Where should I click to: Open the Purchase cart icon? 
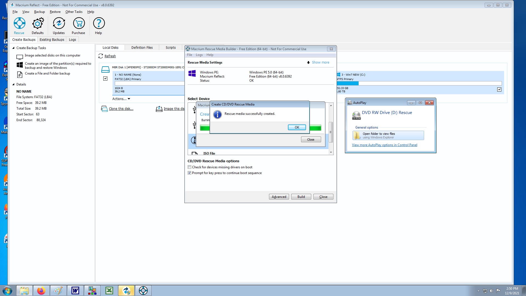click(79, 23)
